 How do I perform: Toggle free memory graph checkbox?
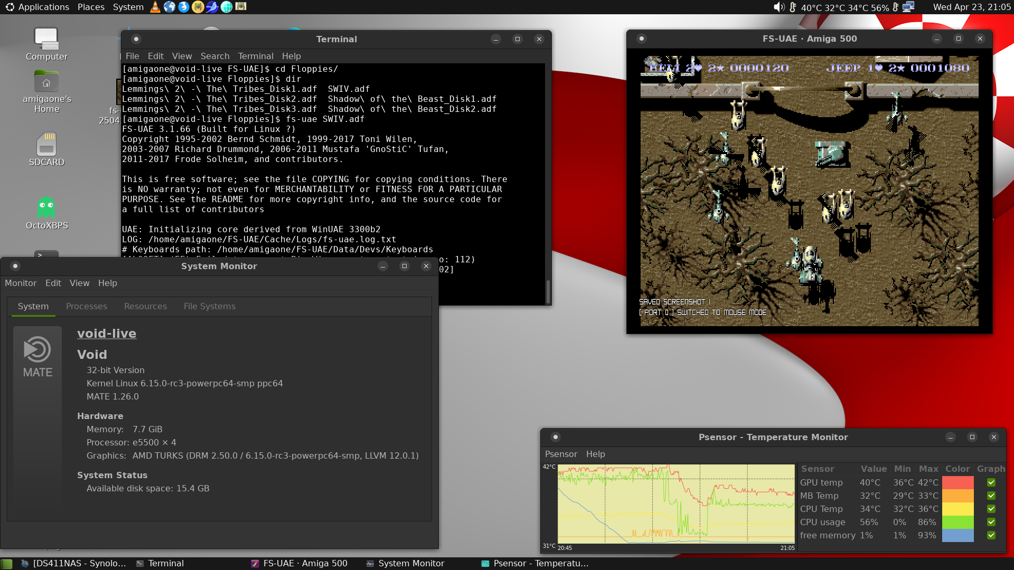point(991,535)
